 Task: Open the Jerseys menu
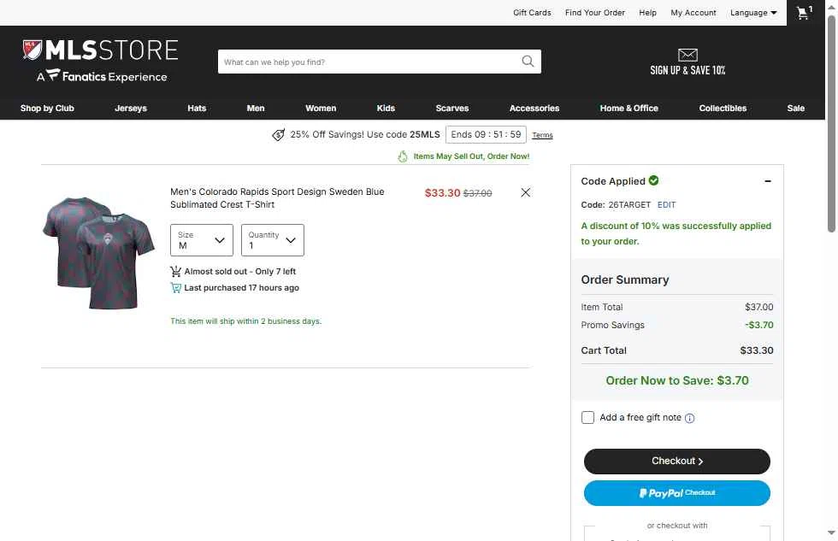(130, 108)
